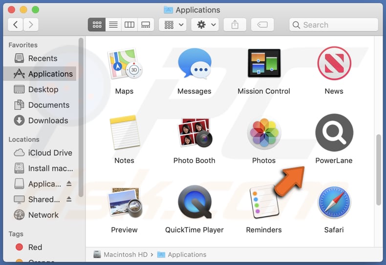Image resolution: width=386 pixels, height=265 pixels.
Task: Click the Mission Control name label
Action: (x=264, y=91)
